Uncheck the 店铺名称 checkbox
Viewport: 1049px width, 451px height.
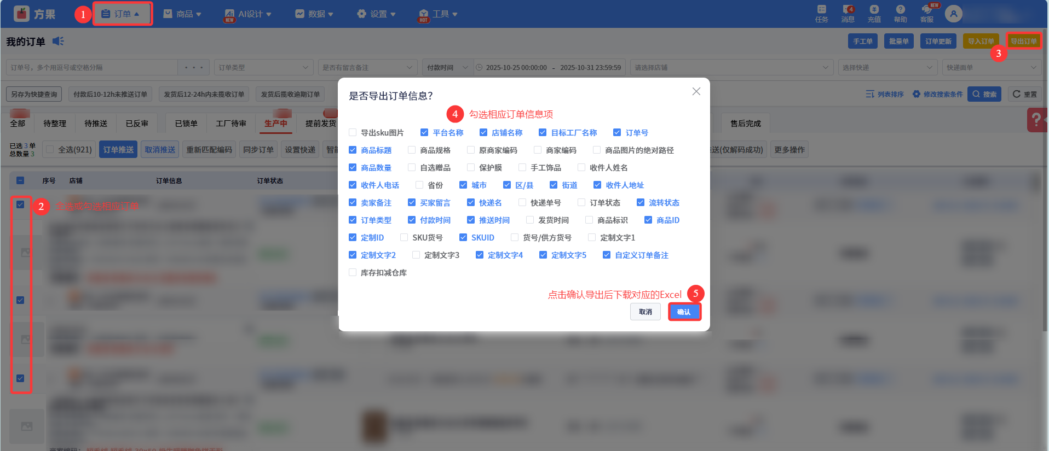pos(483,132)
